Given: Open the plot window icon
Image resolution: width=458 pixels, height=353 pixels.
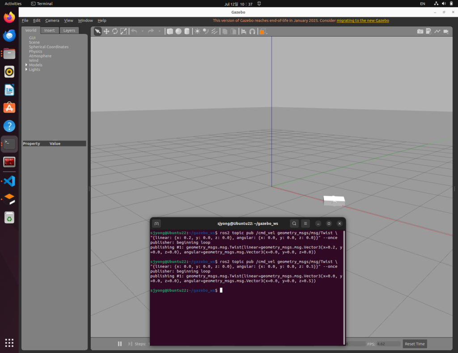Looking at the screenshot, I should (x=437, y=31).
